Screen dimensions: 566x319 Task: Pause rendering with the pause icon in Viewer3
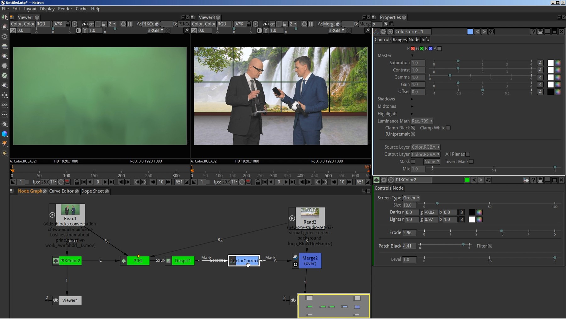[311, 24]
